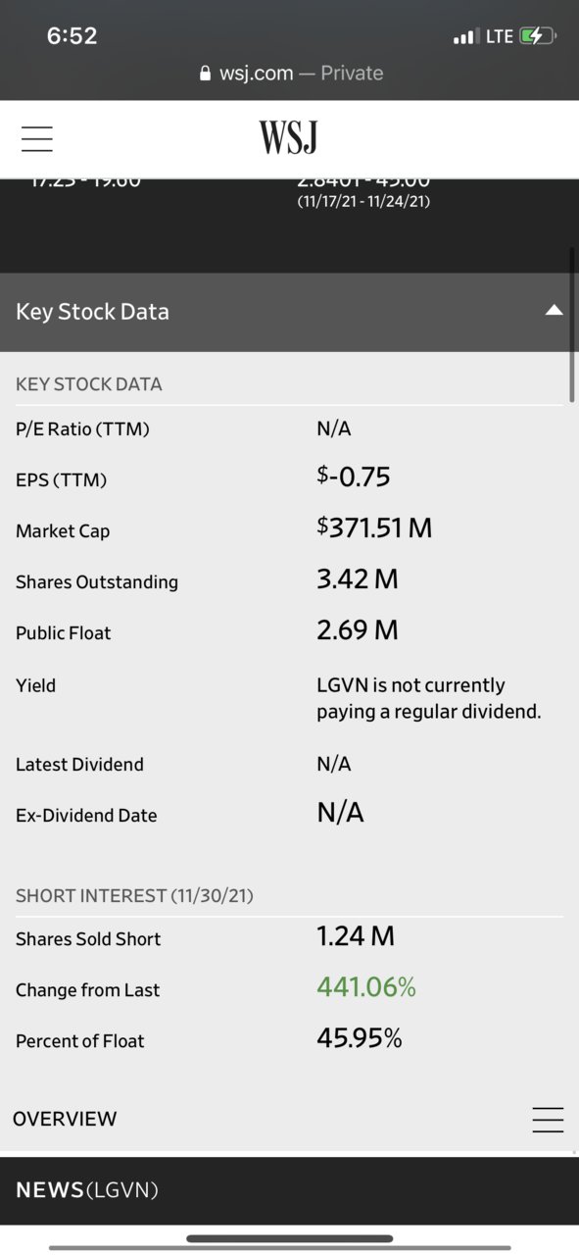Tap the page scrollbar on right edge
Image resolution: width=579 pixels, height=1255 pixels.
click(572, 324)
